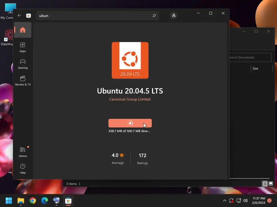Switch File Explorer to details view
This screenshot has width=277, height=207.
click(x=265, y=184)
